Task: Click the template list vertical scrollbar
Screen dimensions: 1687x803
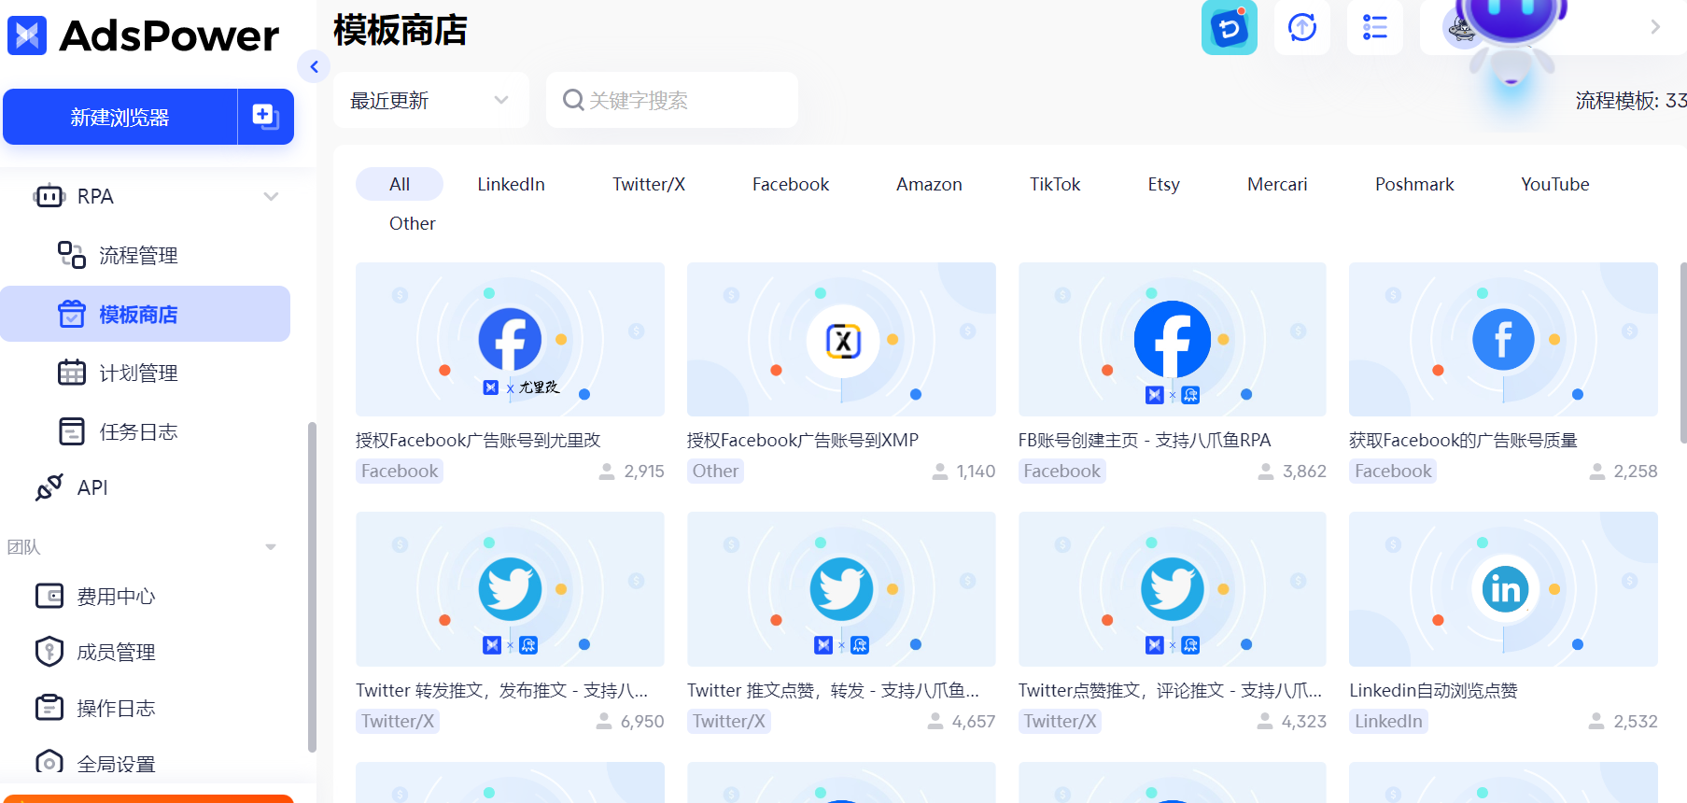Action: click(x=1682, y=353)
